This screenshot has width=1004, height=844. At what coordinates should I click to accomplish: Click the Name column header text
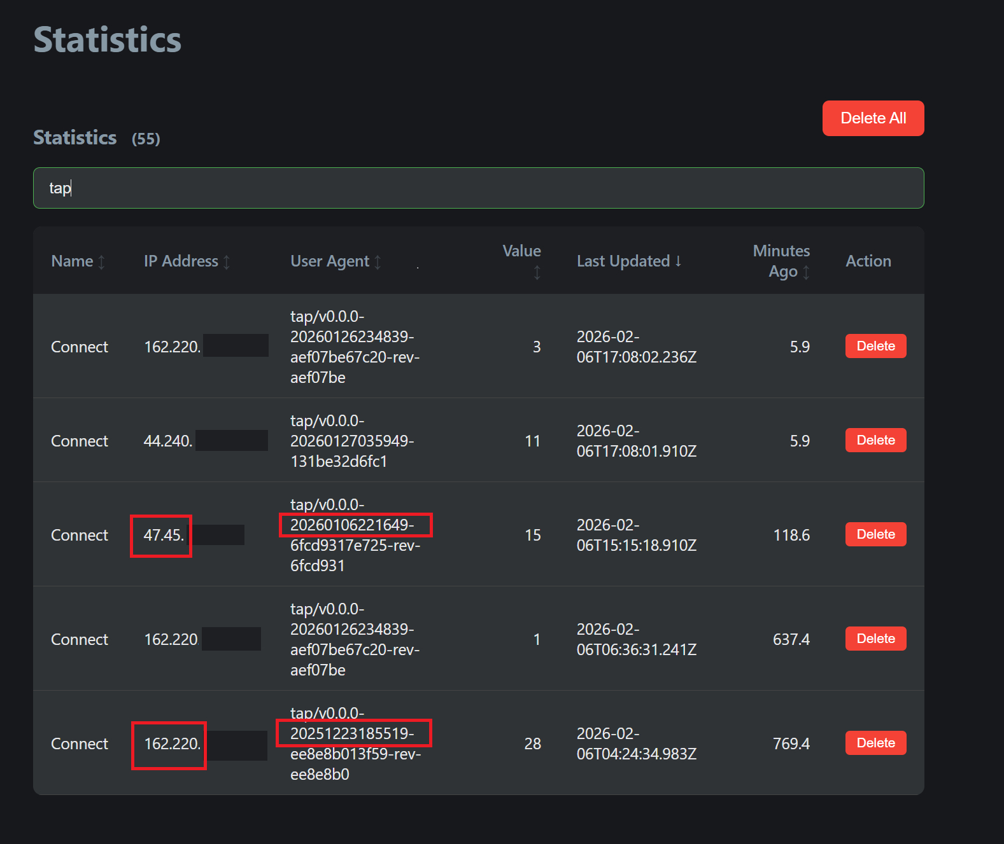(72, 261)
